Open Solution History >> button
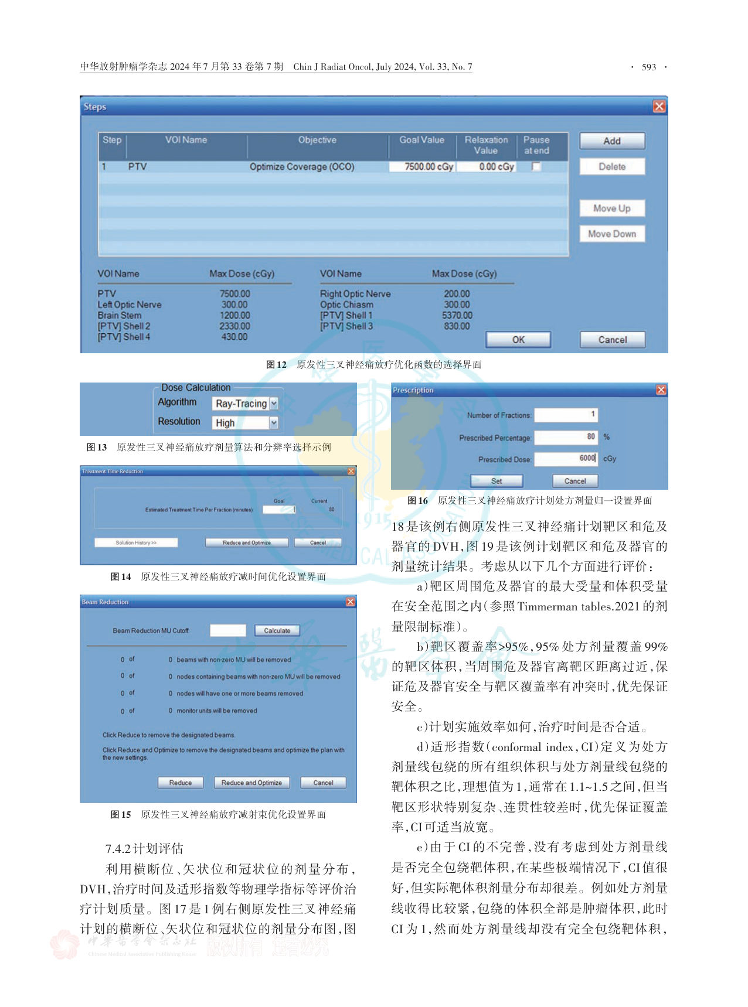 (136, 543)
